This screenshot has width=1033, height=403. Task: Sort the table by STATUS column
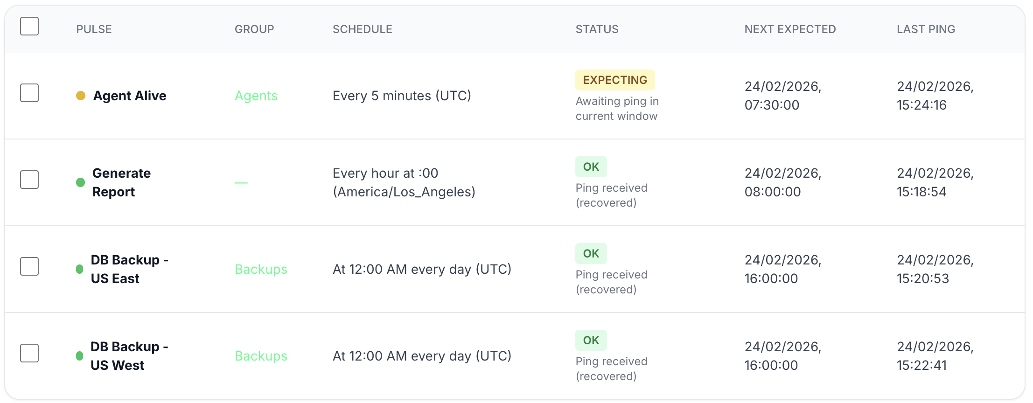point(597,29)
